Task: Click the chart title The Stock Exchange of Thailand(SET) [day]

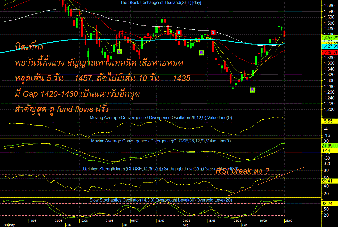Action: pos(161,3)
